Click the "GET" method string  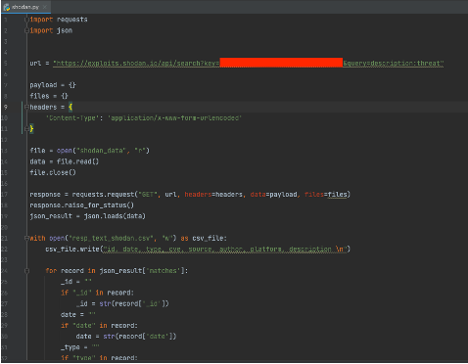(x=147, y=195)
